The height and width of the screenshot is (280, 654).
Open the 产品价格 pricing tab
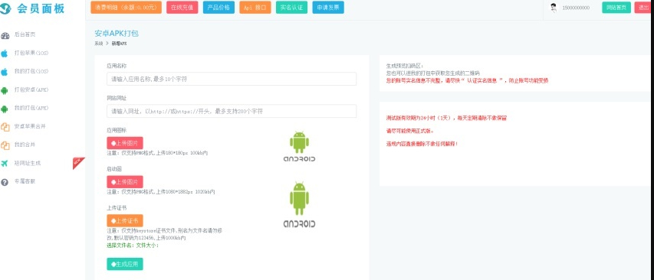(x=219, y=8)
